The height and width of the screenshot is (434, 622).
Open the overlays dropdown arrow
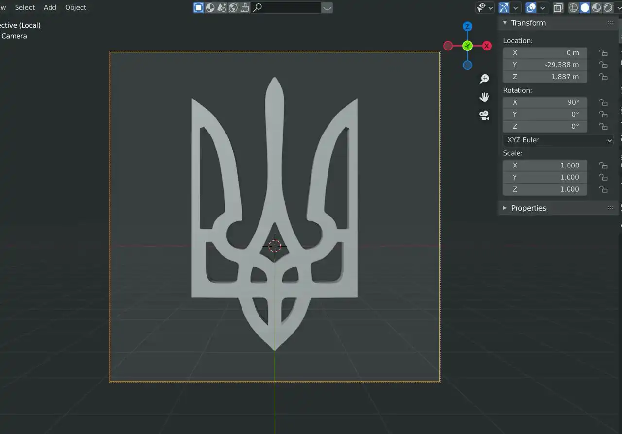542,8
